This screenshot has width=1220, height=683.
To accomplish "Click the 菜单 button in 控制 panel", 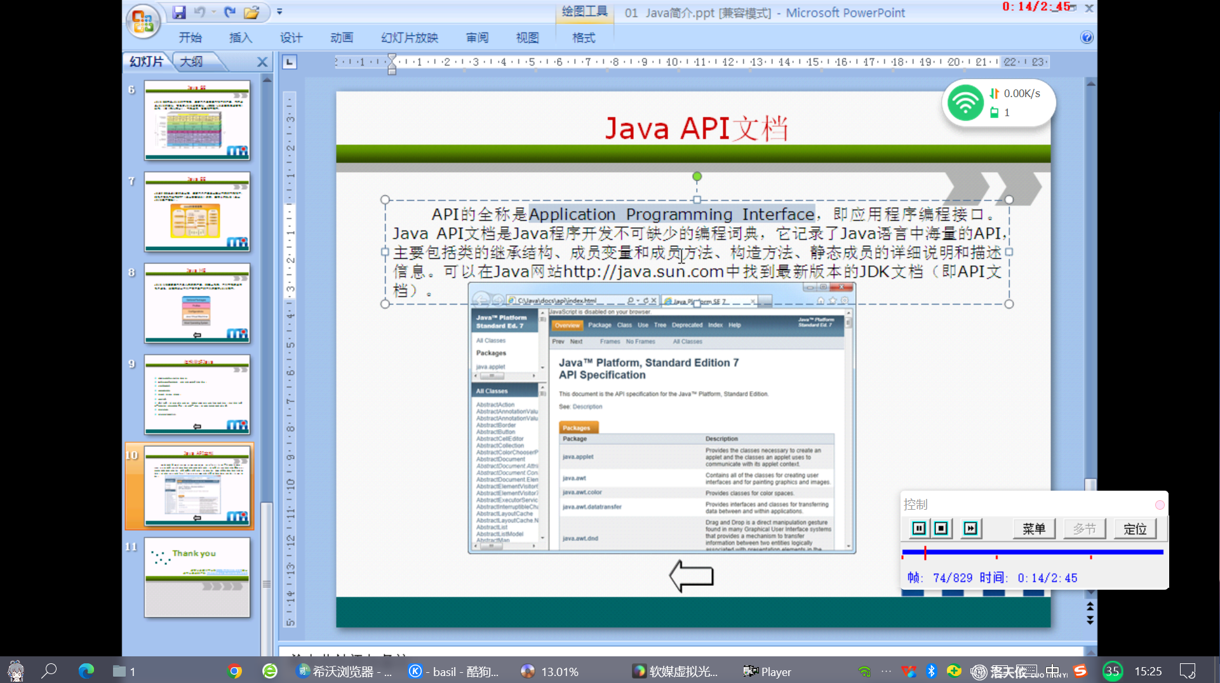I will click(x=1034, y=529).
